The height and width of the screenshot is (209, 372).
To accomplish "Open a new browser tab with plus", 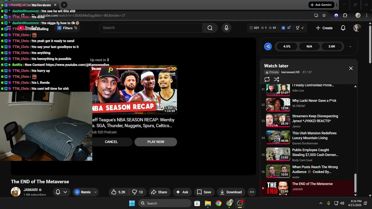I will click(x=64, y=5).
